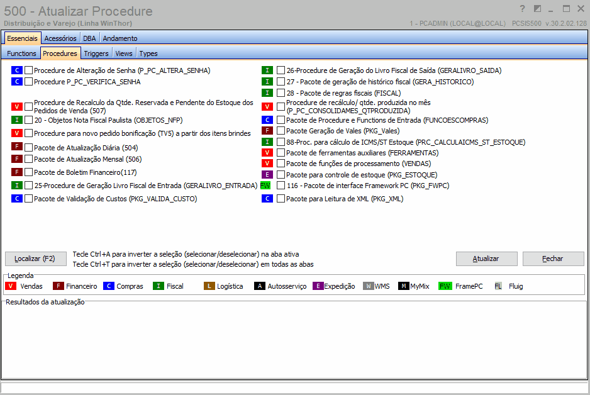Click the Atualizar button

click(x=486, y=259)
